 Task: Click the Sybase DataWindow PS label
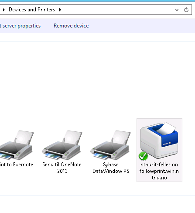pos(111,168)
